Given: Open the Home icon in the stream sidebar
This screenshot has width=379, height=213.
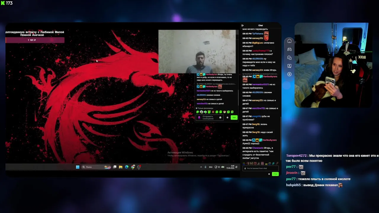Looking at the screenshot, I should click(x=289, y=41).
